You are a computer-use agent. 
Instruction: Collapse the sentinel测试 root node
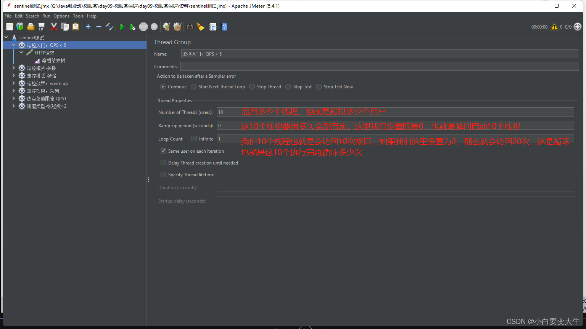[6, 37]
